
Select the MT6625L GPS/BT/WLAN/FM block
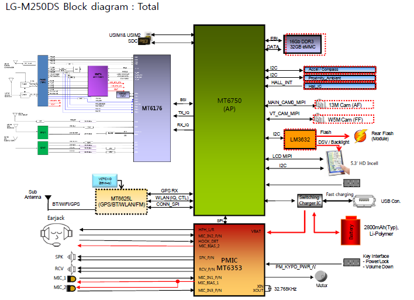(121, 202)
